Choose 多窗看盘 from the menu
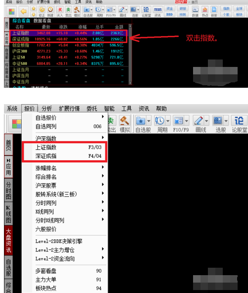This screenshot has width=248, height=293. (64, 271)
